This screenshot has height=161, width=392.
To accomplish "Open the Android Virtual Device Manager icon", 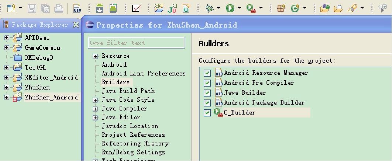I will pyautogui.click(x=113, y=9).
